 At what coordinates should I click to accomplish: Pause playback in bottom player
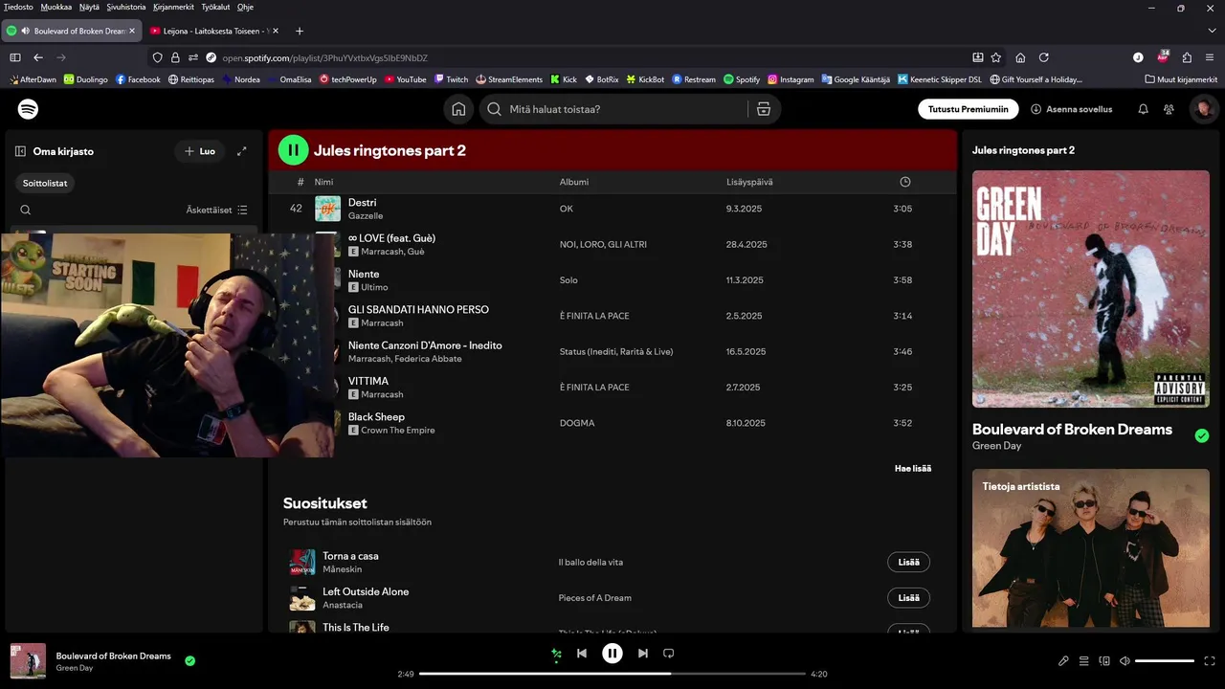[612, 654]
